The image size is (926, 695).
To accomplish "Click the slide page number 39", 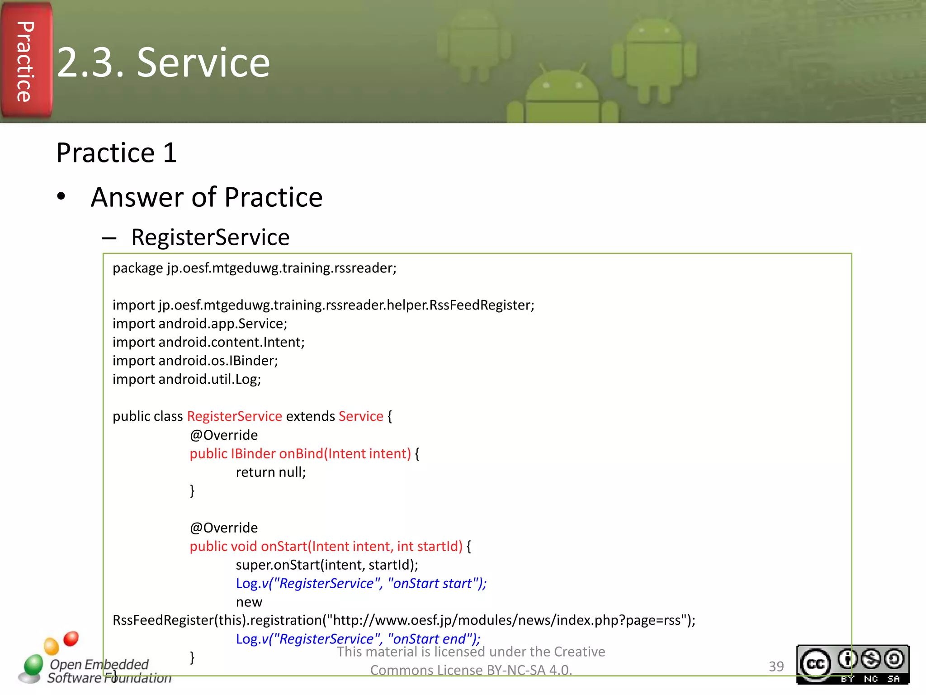I will pos(776,666).
